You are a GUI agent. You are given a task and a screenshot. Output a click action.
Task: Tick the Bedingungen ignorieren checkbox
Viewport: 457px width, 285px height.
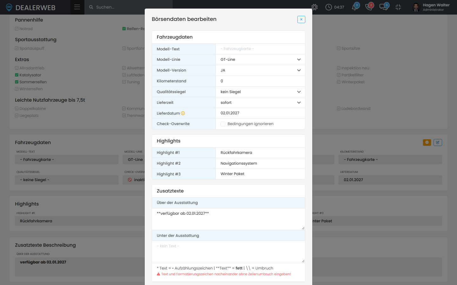point(223,124)
